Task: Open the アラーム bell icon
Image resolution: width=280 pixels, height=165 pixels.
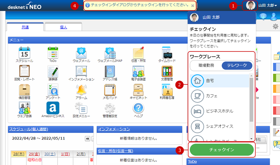Action: coord(81,90)
